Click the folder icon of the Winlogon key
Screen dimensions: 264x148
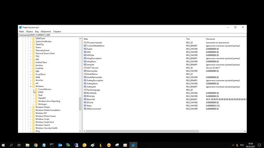click(x=36, y=104)
